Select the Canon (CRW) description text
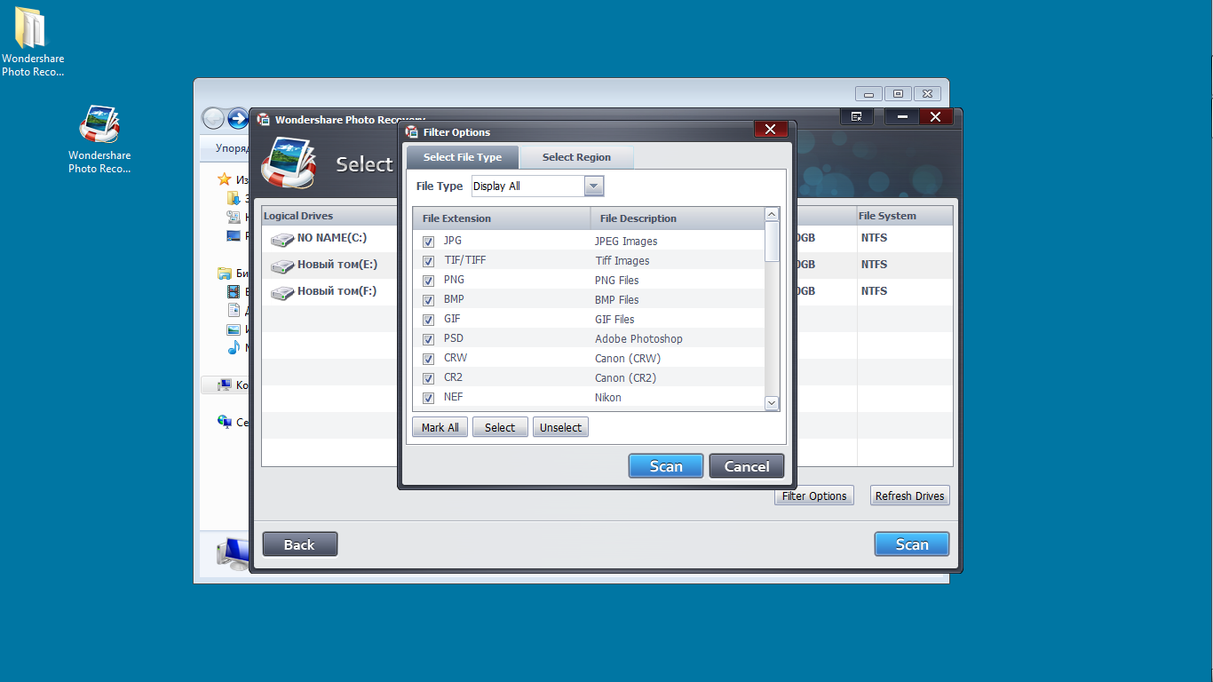Viewport: 1213px width, 682px height. [x=628, y=359]
